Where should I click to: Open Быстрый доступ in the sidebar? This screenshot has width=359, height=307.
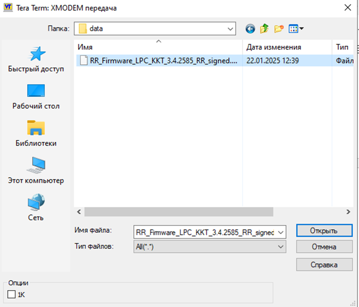(x=36, y=60)
